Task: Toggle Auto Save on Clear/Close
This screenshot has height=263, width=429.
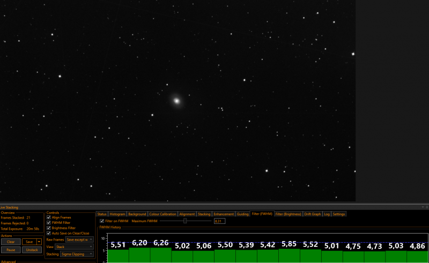Action: coord(49,233)
